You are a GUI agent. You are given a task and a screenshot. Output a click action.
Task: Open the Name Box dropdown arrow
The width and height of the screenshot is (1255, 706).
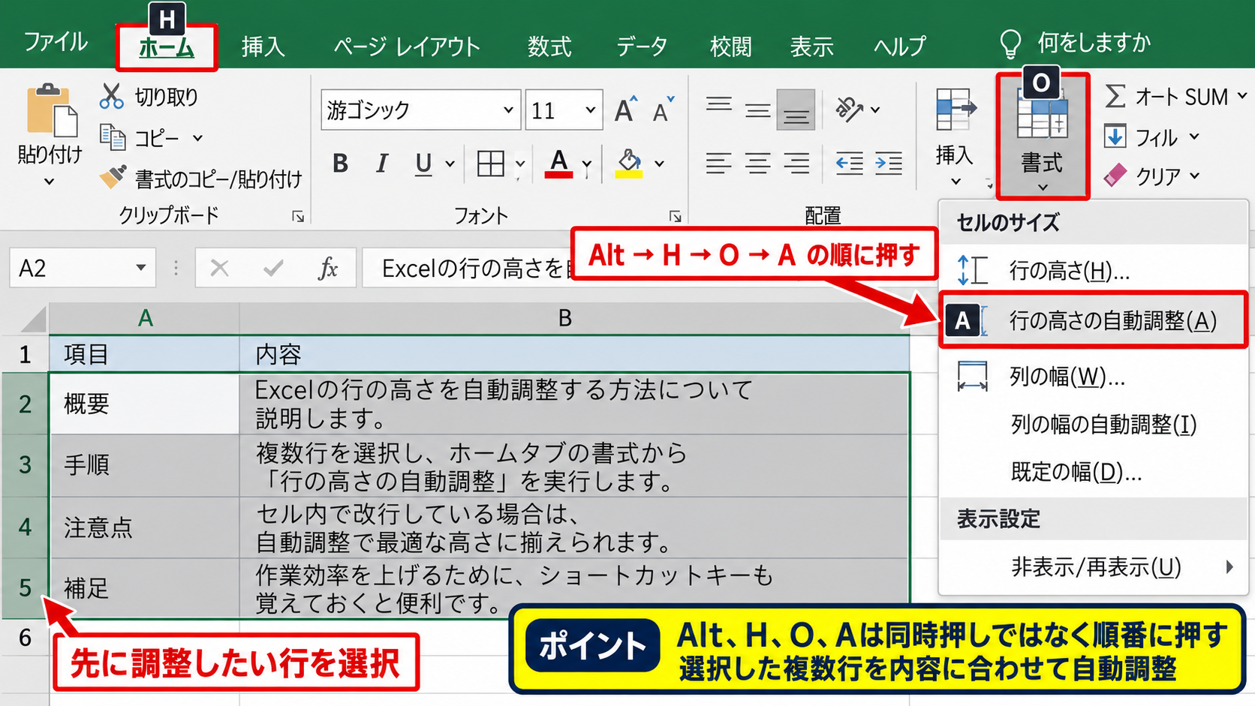tap(140, 268)
